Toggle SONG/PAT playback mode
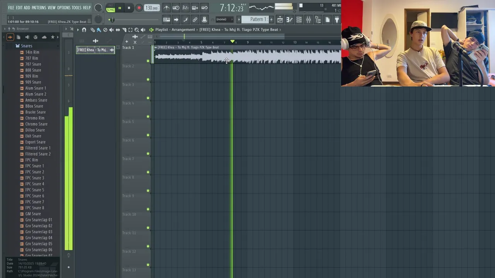 pos(111,8)
